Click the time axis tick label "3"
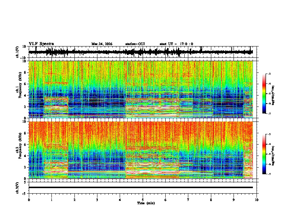 pos(97,199)
